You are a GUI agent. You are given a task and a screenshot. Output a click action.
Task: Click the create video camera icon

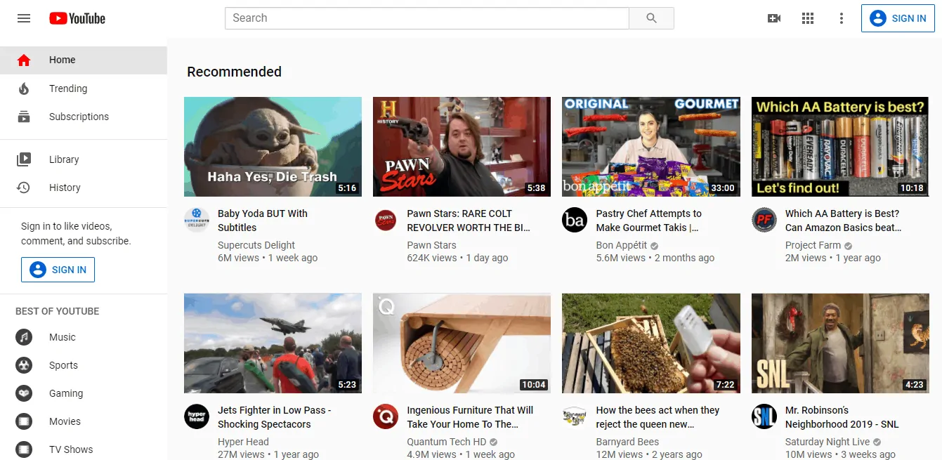pyautogui.click(x=774, y=18)
